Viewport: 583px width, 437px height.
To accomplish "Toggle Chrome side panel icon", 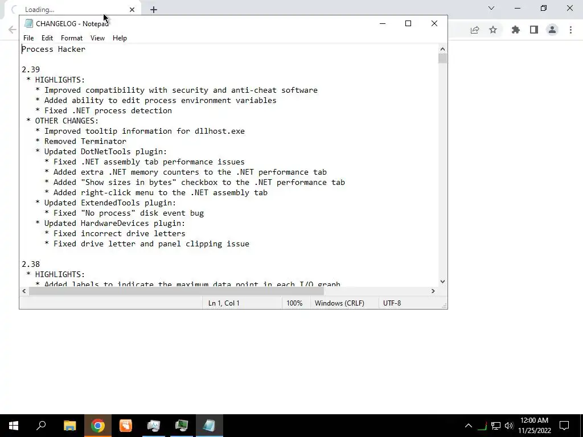I will coord(534,30).
